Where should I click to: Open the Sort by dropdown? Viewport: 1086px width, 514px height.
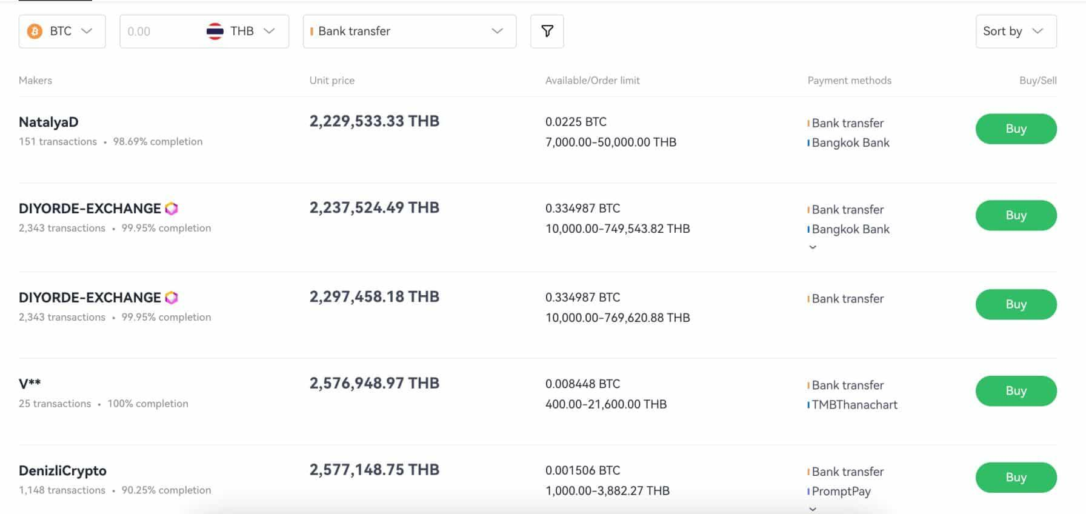coord(1016,31)
